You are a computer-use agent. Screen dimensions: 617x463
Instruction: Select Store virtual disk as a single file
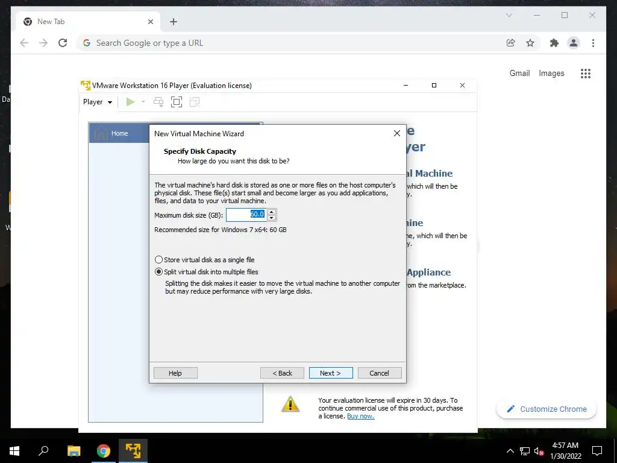(x=205, y=260)
